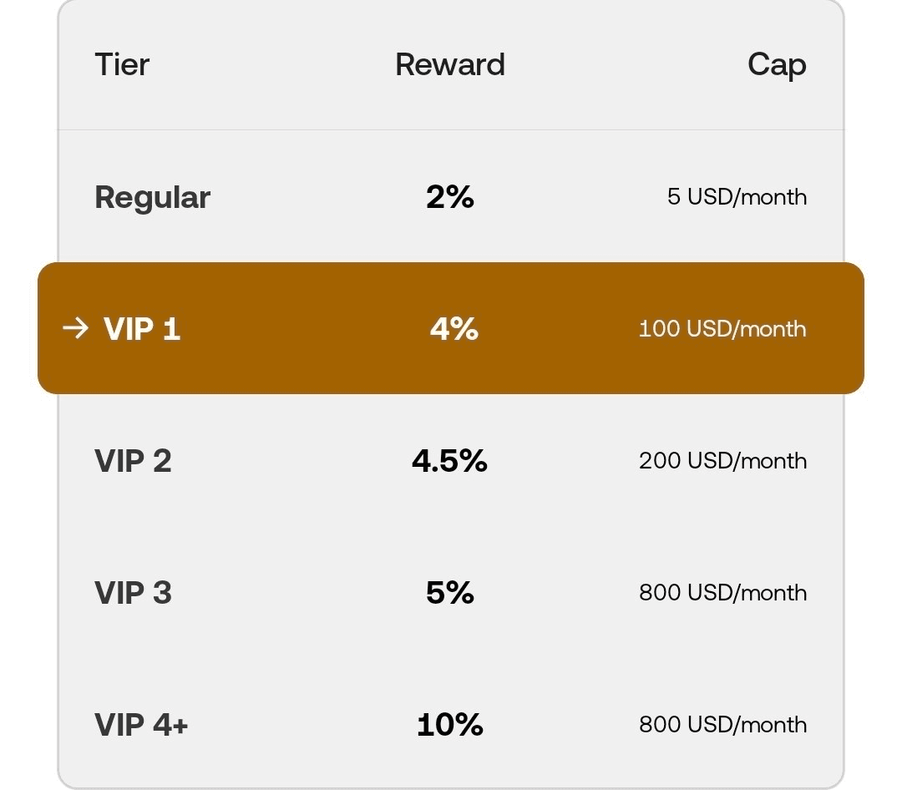Click the 5% reward value
This screenshot has height=790, width=902.
tap(450, 593)
